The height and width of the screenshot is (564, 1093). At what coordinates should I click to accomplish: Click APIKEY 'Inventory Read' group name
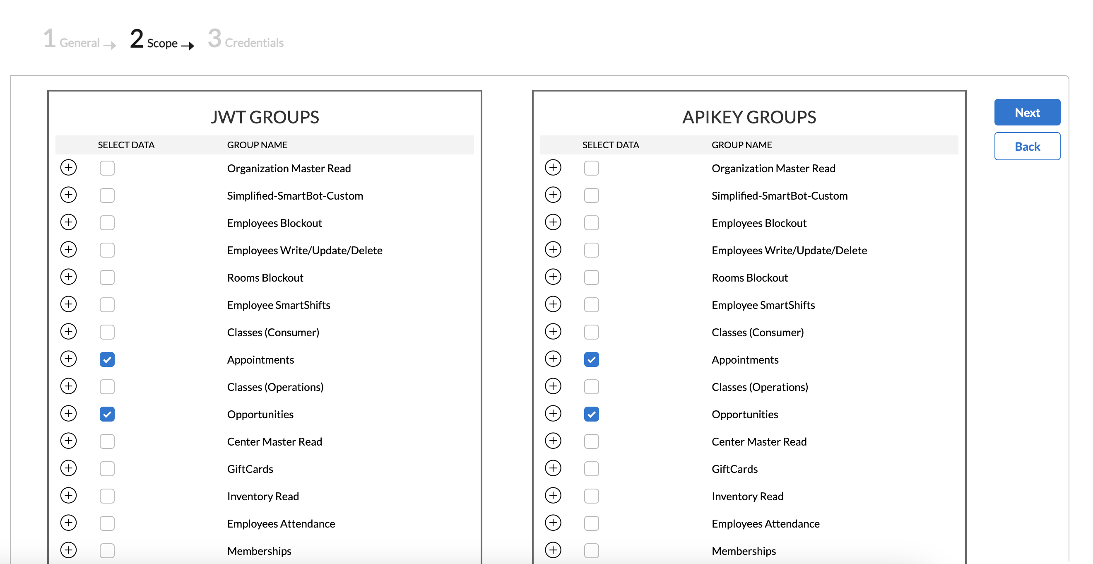click(748, 497)
